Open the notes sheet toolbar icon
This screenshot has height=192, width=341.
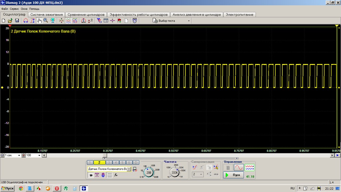(x=126, y=21)
